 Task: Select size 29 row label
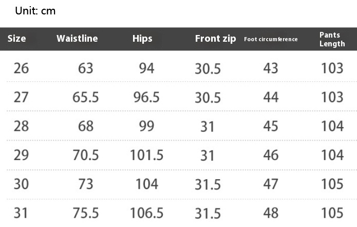pyautogui.click(x=21, y=155)
